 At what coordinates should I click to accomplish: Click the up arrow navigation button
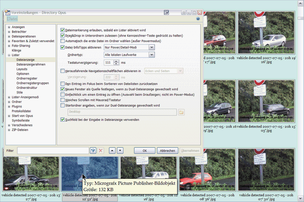pos(112,150)
